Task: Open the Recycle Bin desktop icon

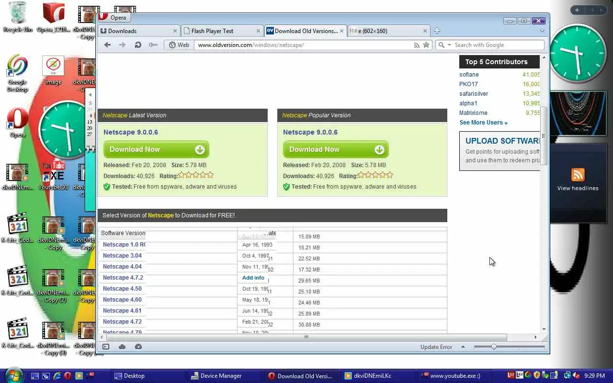Action: [17, 17]
